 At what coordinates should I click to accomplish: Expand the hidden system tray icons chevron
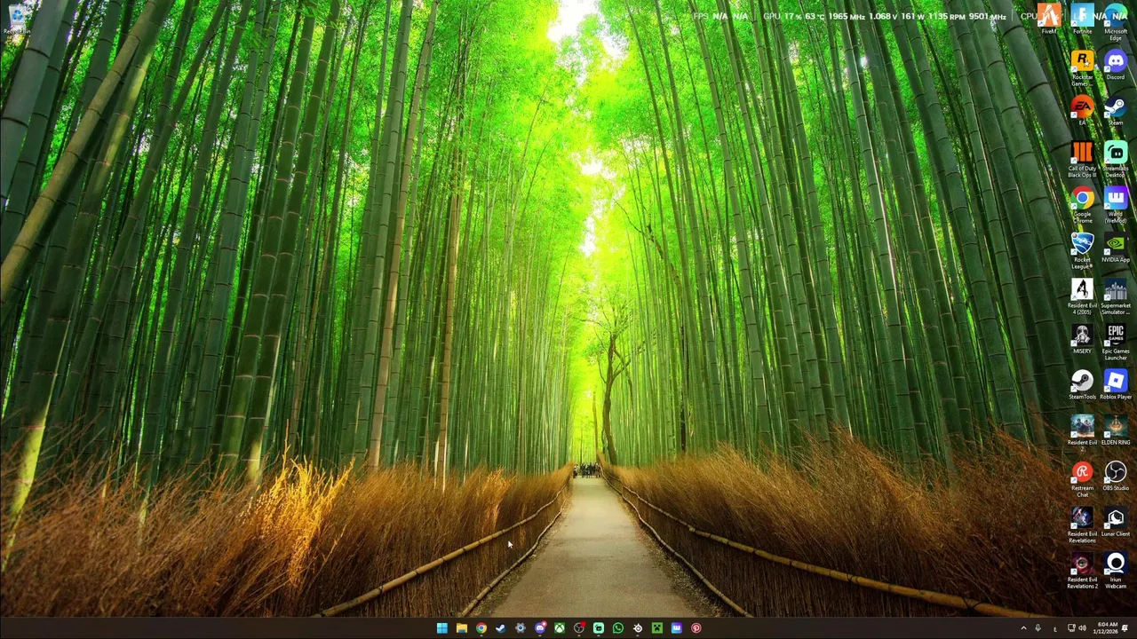(1023, 628)
